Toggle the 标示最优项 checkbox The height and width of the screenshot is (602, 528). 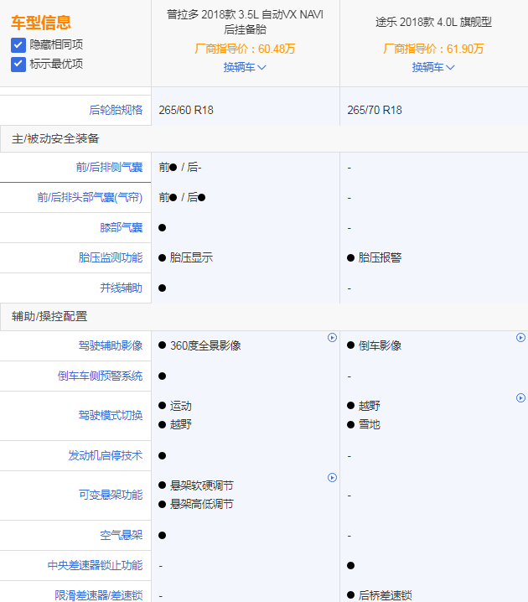18,64
